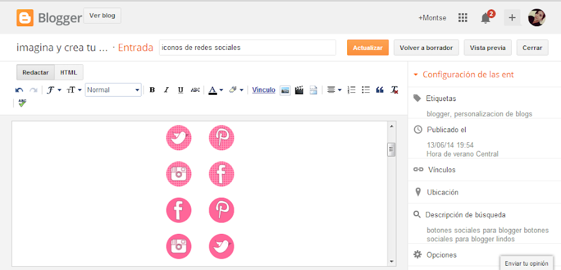Open the text color dropdown

click(x=216, y=90)
